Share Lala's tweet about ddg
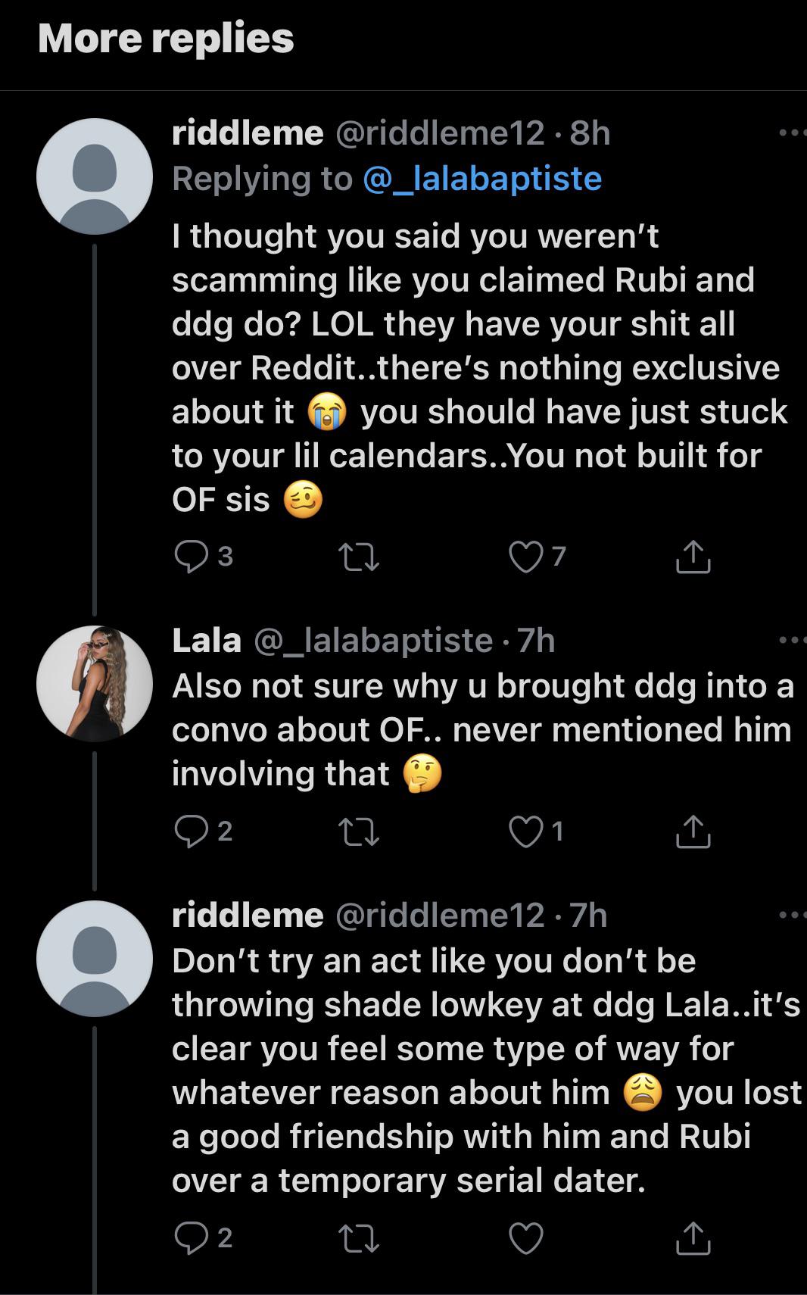The width and height of the screenshot is (807, 1295). coord(693,831)
